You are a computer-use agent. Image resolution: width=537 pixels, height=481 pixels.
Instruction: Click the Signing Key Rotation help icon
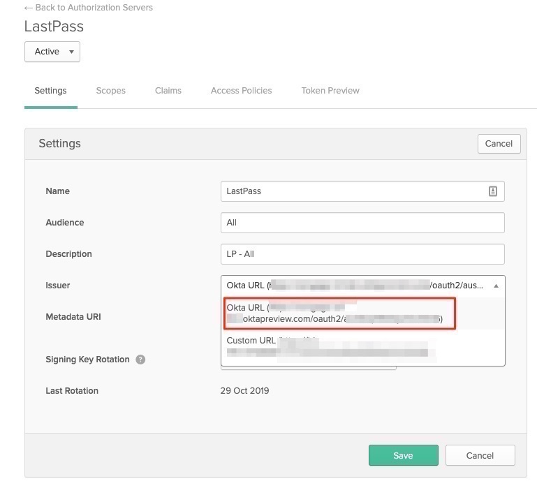pyautogui.click(x=140, y=360)
